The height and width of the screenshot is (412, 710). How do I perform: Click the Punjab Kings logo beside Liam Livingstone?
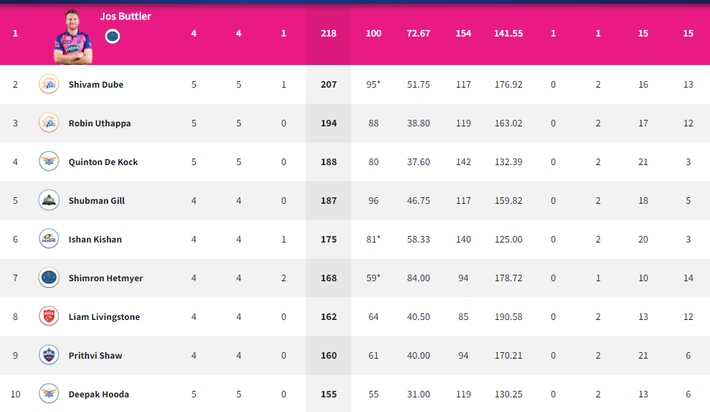click(x=49, y=316)
